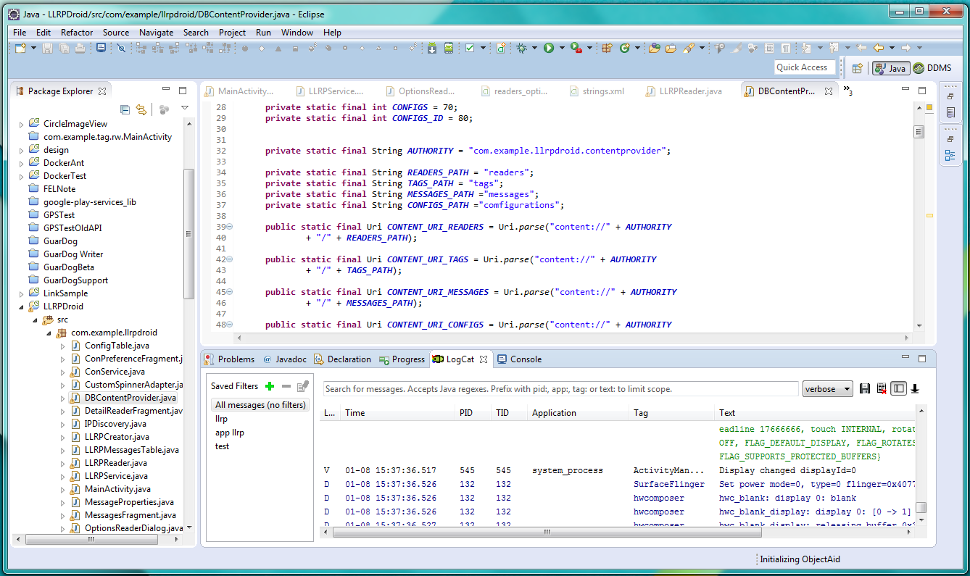Open the New wizard dropdown arrow
The height and width of the screenshot is (576, 970).
[x=33, y=48]
